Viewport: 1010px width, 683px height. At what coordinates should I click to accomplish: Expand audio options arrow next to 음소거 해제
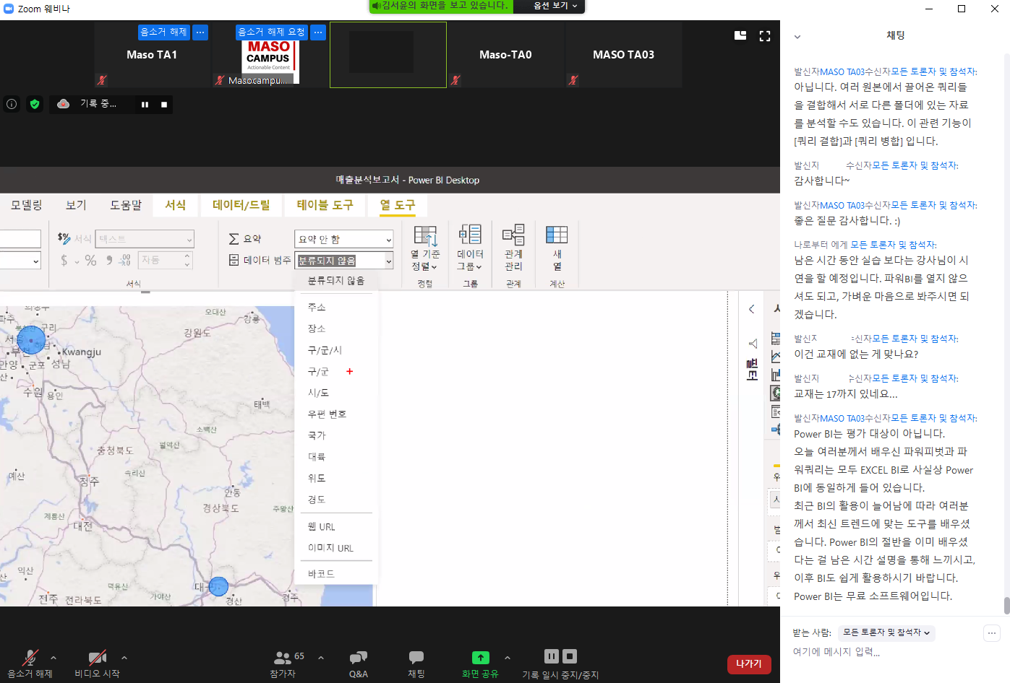pyautogui.click(x=54, y=658)
